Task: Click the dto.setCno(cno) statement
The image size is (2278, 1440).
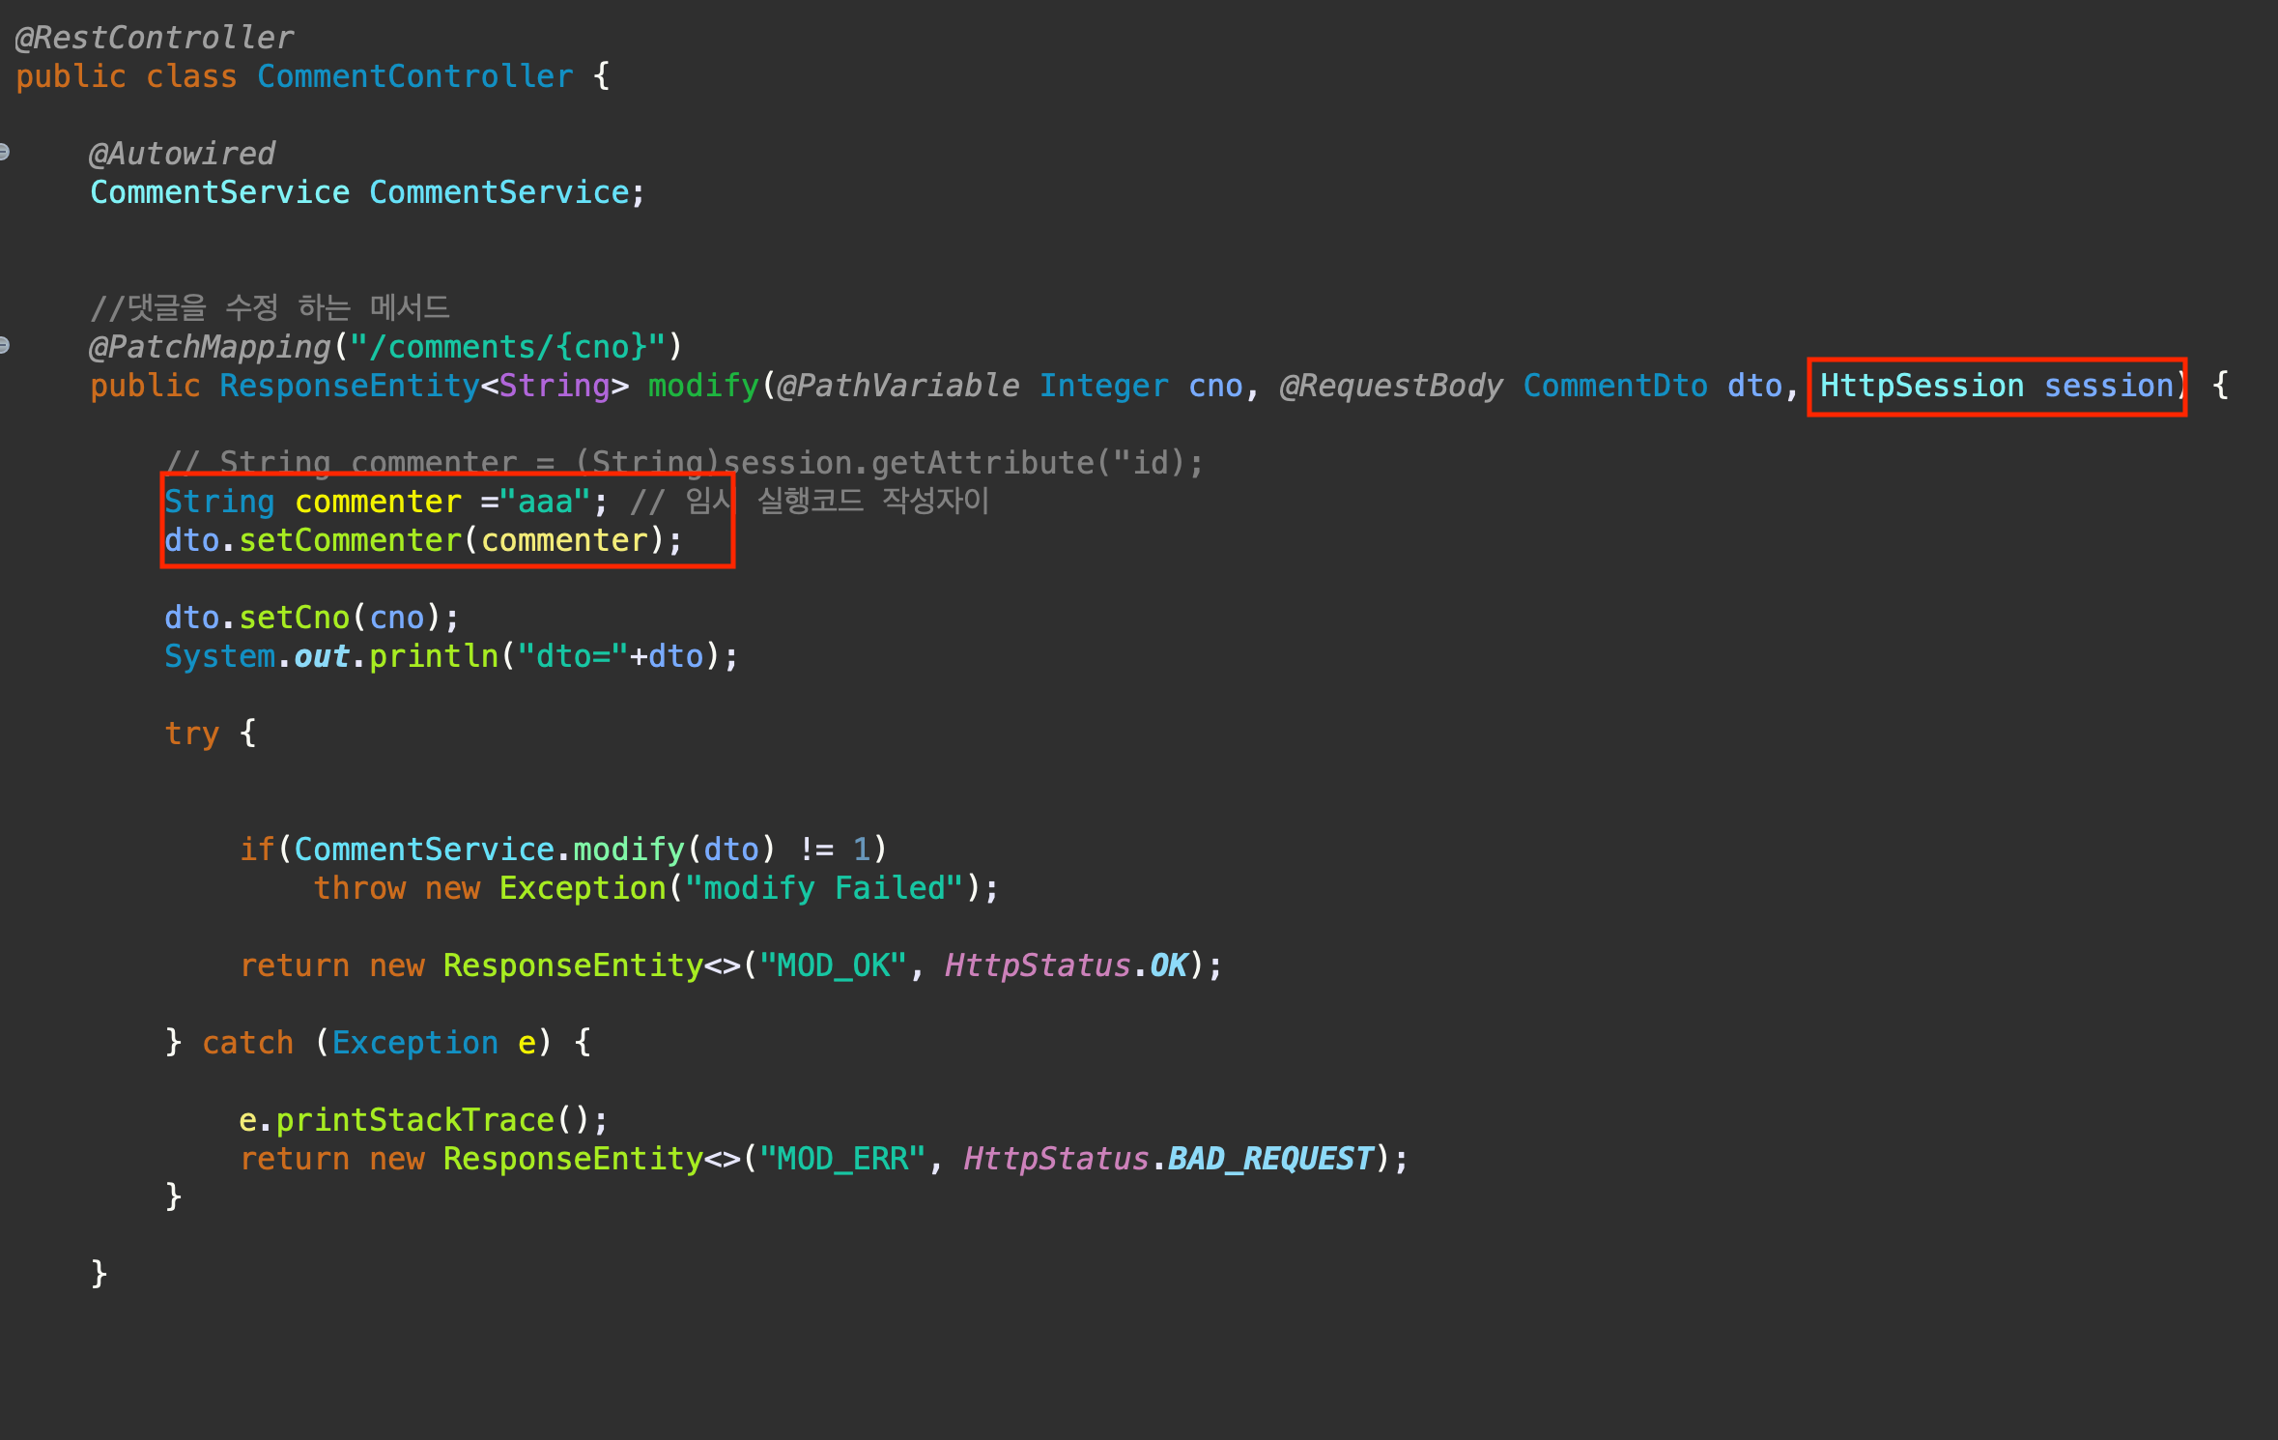Action: [x=311, y=618]
